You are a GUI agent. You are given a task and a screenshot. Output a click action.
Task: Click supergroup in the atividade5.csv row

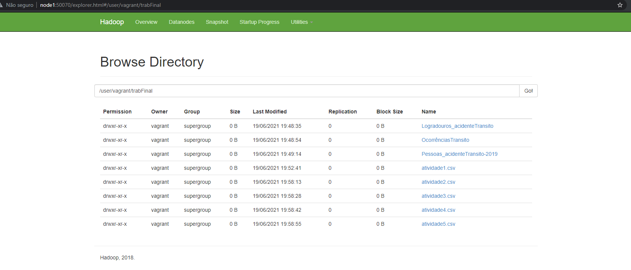pyautogui.click(x=197, y=224)
